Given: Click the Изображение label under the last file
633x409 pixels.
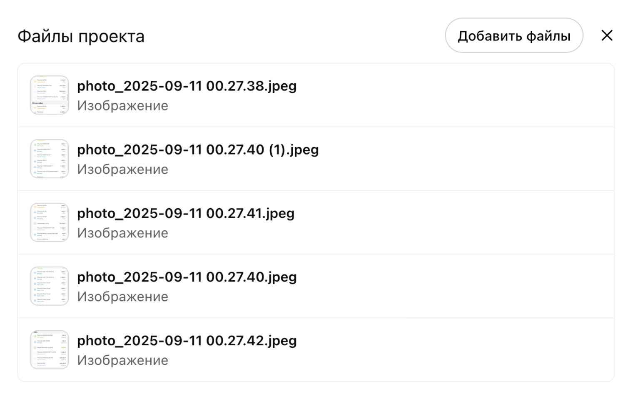Looking at the screenshot, I should [122, 360].
